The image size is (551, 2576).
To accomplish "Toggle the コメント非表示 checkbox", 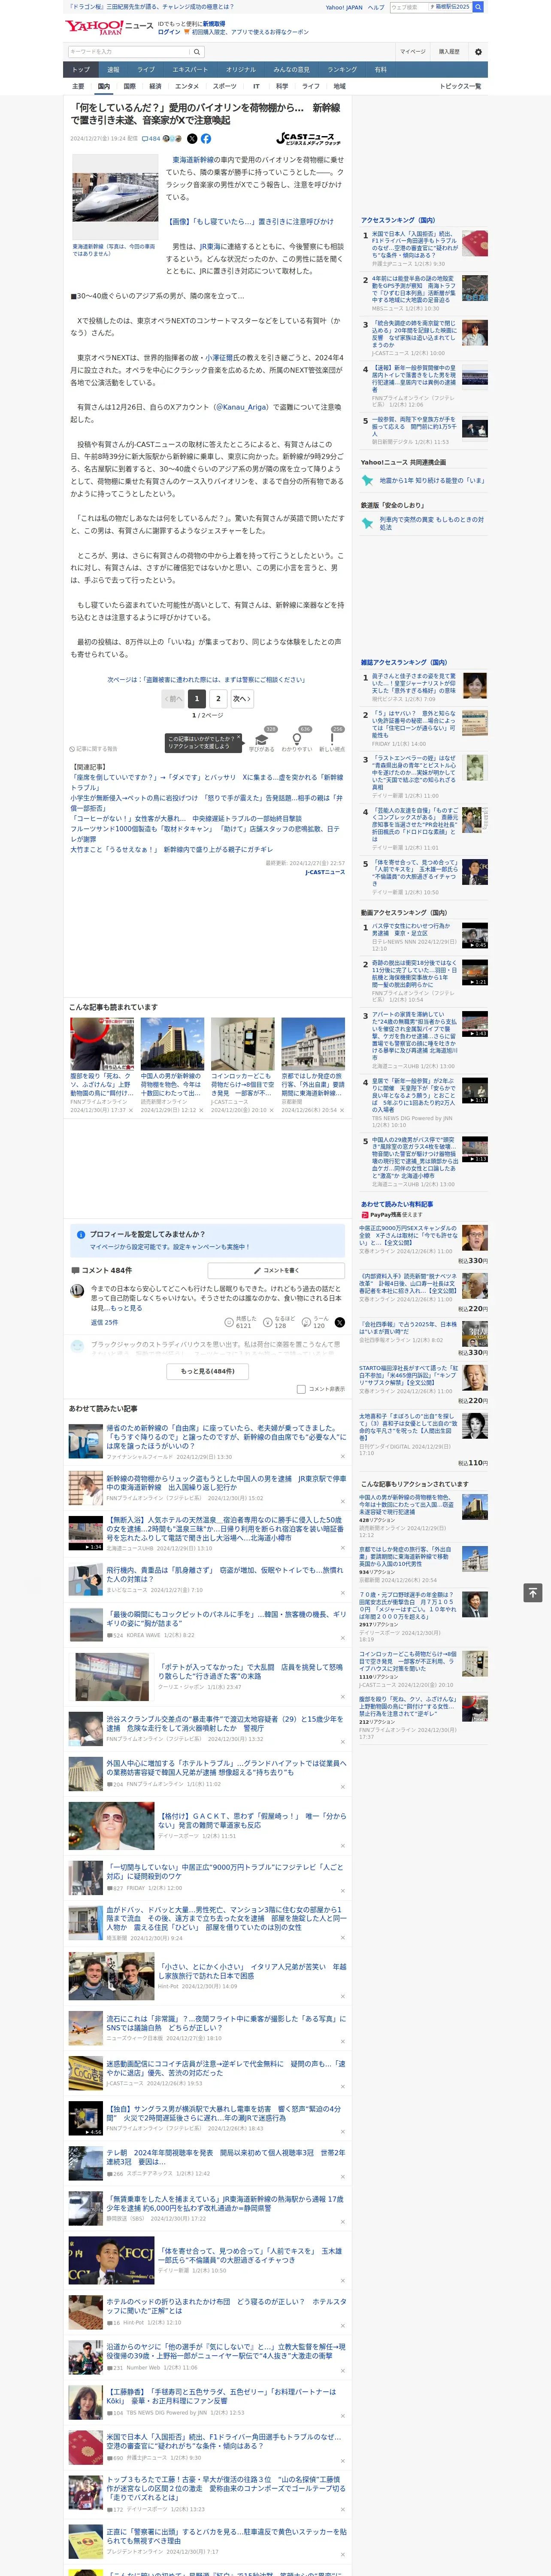I will point(301,1389).
